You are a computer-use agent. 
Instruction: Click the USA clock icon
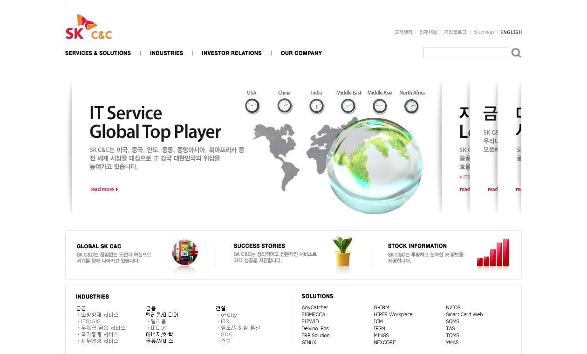click(252, 106)
